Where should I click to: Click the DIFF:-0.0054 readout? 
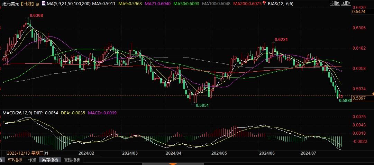pyautogui.click(x=46, y=113)
